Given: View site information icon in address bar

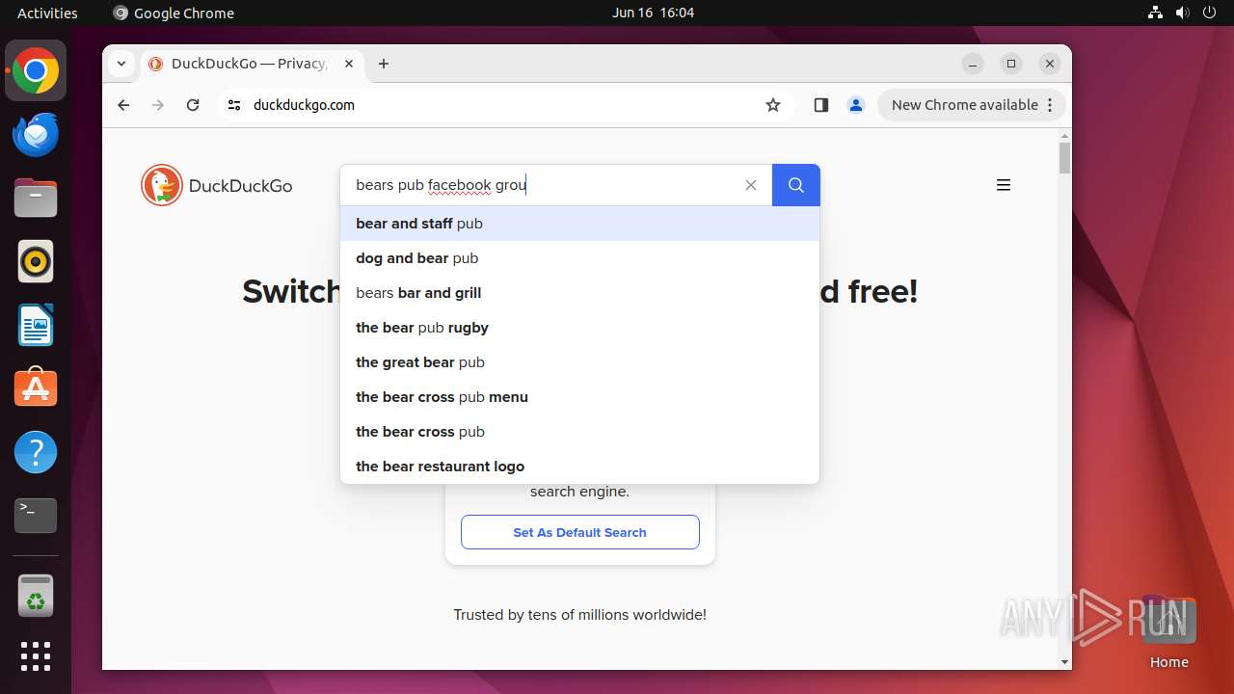Looking at the screenshot, I should 234,105.
